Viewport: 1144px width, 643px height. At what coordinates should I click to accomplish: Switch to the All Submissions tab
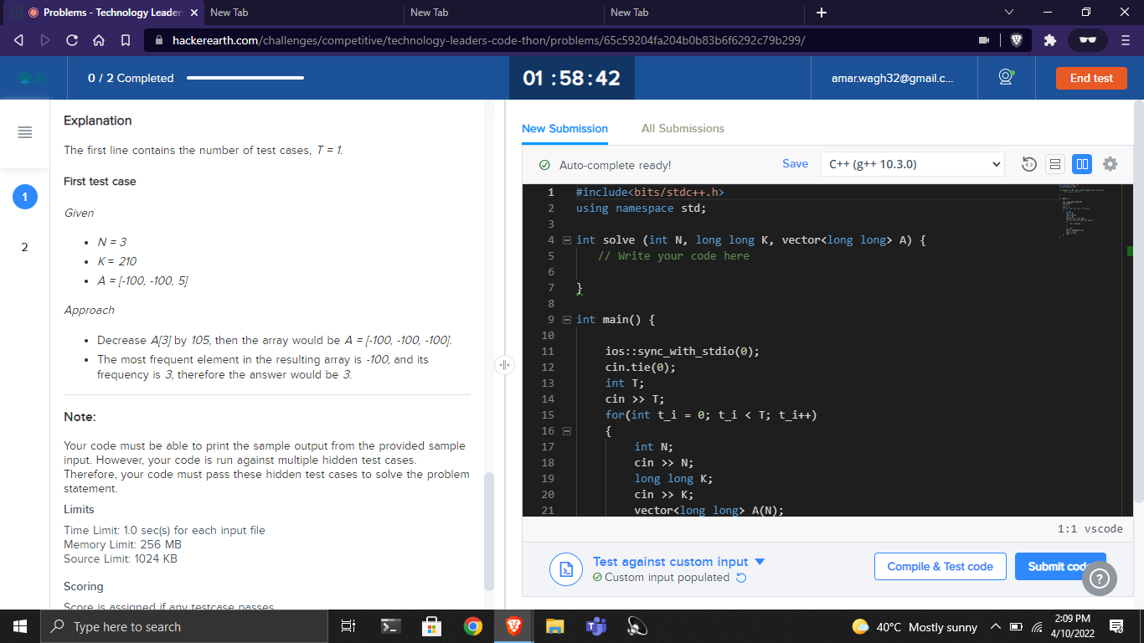683,128
